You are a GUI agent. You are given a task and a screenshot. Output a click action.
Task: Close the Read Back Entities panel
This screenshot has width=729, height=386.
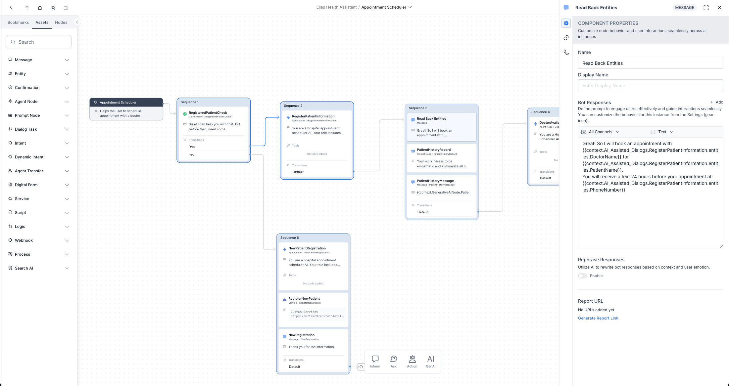(x=719, y=8)
